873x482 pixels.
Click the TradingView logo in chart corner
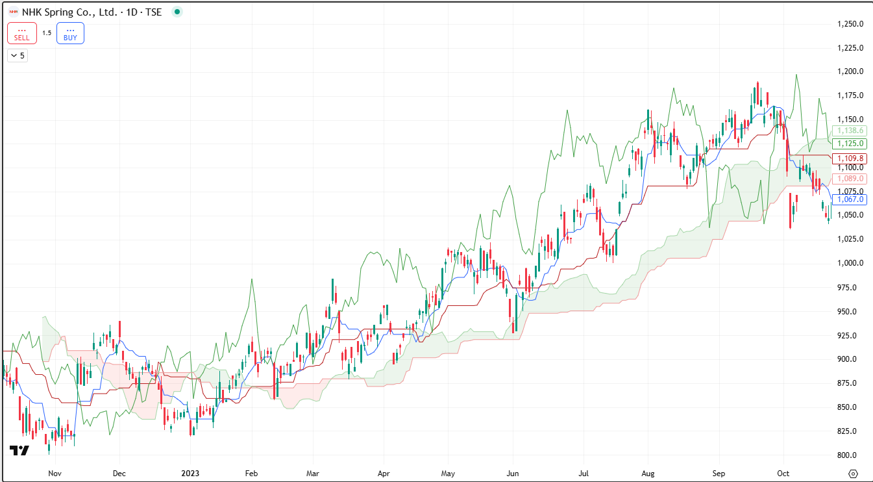coord(19,451)
